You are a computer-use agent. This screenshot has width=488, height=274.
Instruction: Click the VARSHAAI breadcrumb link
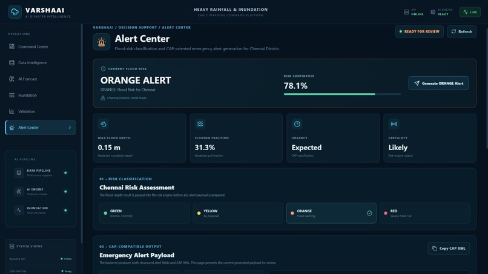coord(103,27)
